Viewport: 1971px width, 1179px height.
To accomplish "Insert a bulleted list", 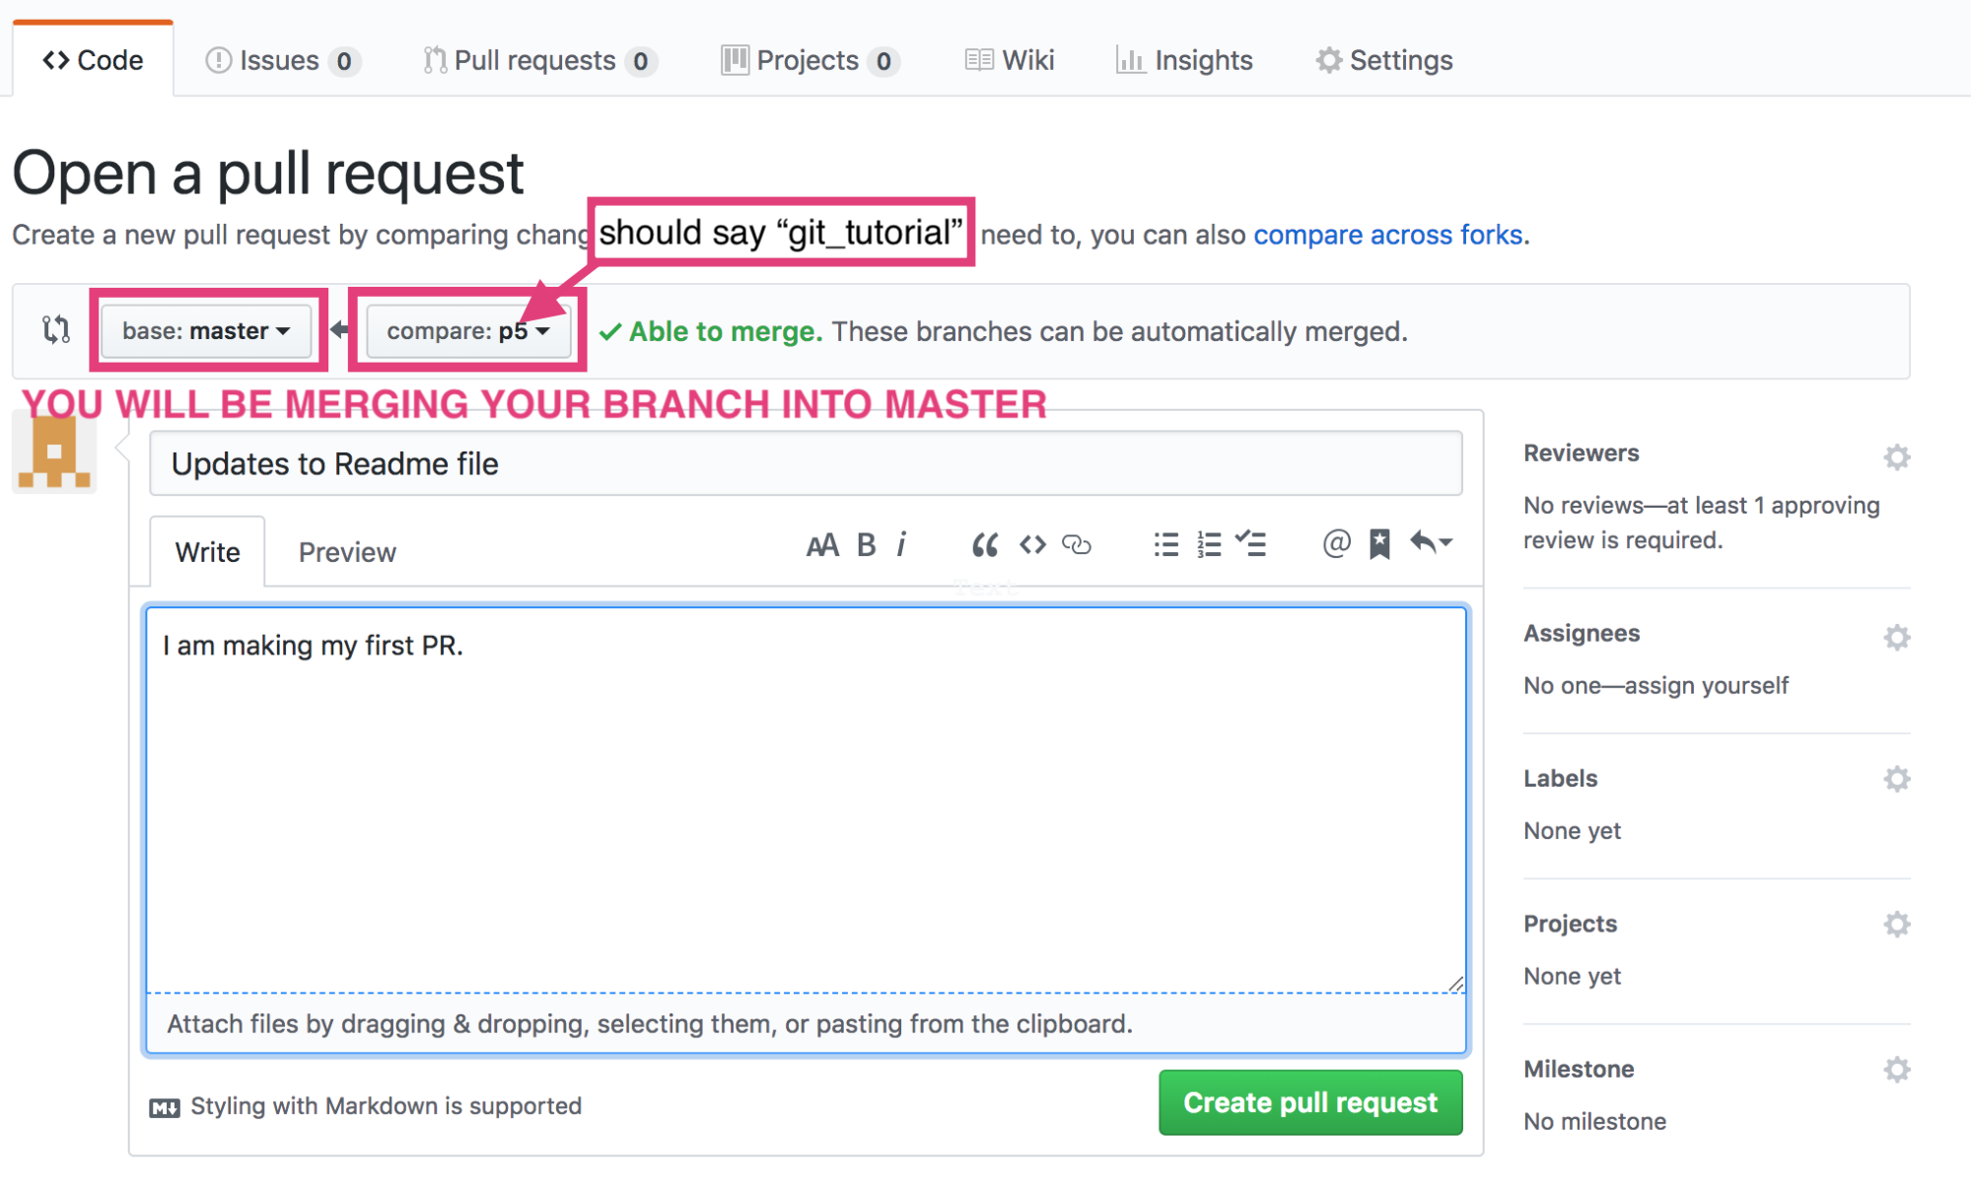I will (x=1165, y=544).
